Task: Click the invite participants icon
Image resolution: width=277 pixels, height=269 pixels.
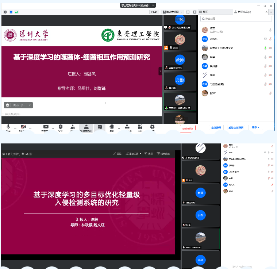Action: [x=73, y=128]
